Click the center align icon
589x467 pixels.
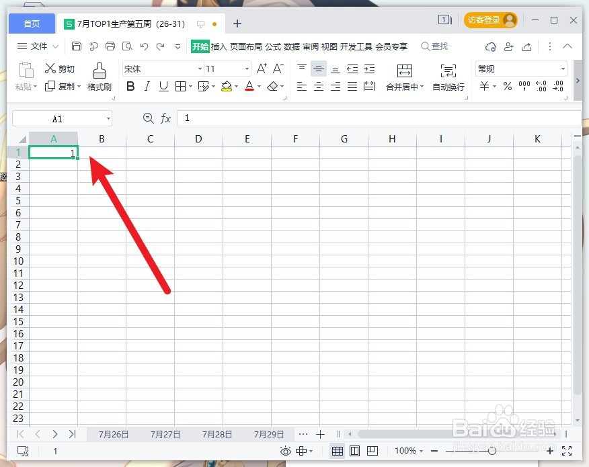pyautogui.click(x=318, y=86)
